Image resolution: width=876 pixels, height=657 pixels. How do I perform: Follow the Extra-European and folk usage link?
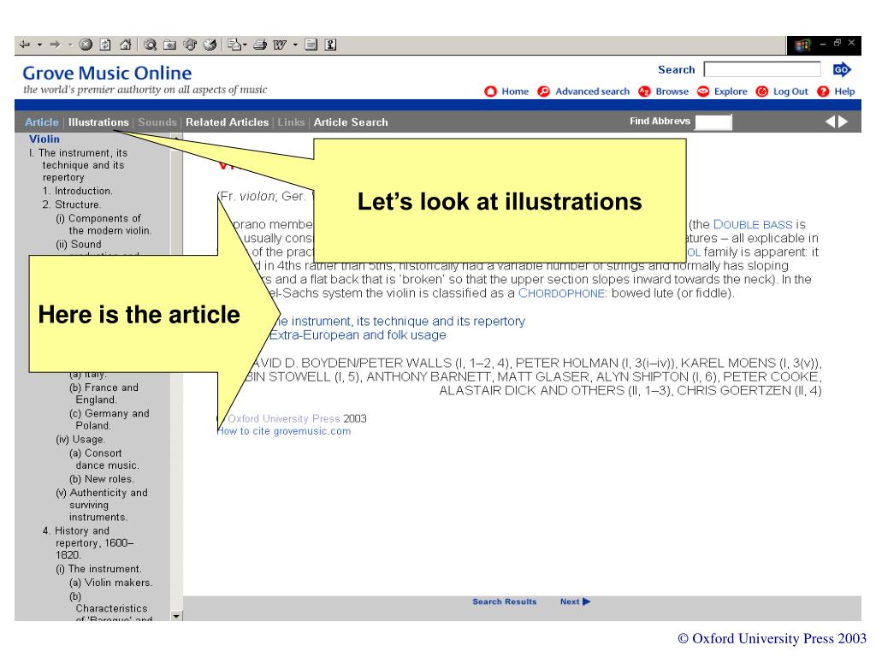coord(358,335)
